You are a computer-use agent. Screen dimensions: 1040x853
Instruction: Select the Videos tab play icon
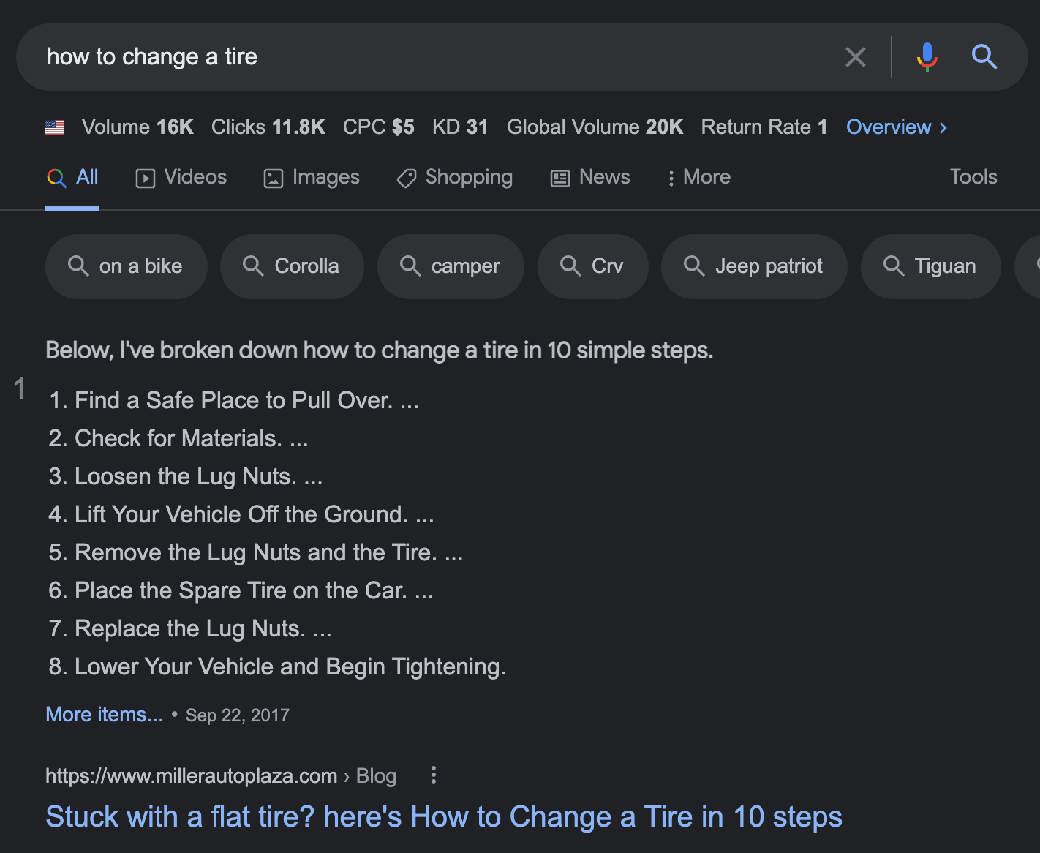pyautogui.click(x=145, y=177)
